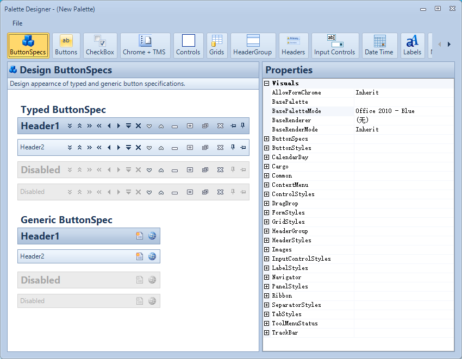Expand the Ribbon property node
The height and width of the screenshot is (359, 462).
267,295
